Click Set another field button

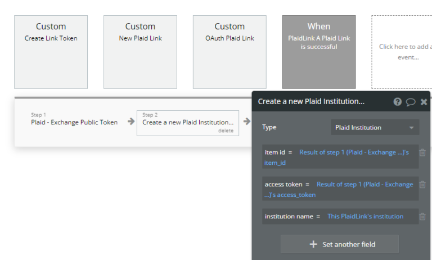tap(339, 244)
